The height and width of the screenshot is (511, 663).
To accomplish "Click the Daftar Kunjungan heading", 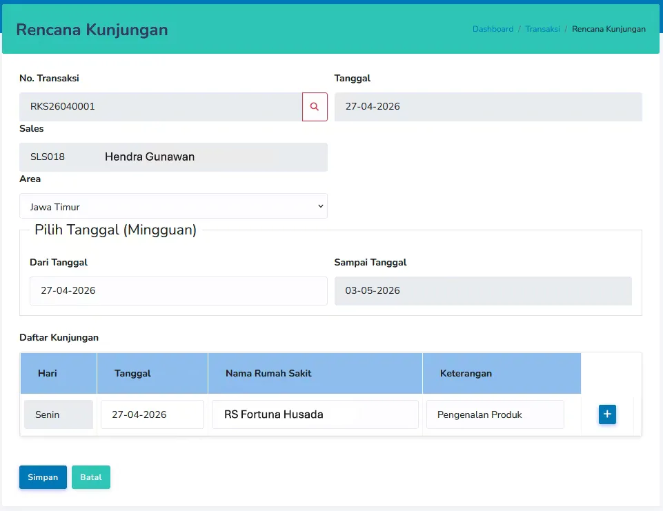I will pyautogui.click(x=59, y=337).
